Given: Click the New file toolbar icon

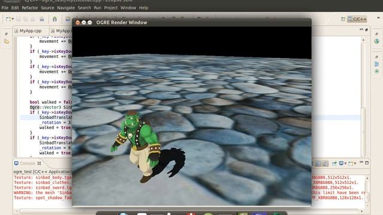Looking at the screenshot, I should coord(8,19).
